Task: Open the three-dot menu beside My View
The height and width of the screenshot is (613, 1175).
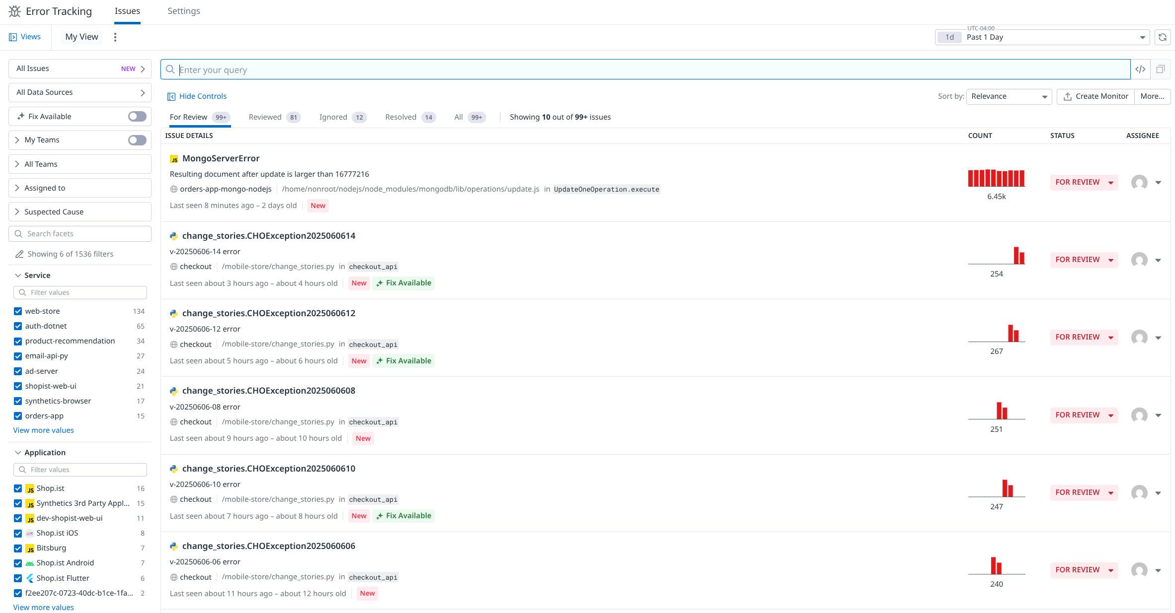Action: coord(115,37)
